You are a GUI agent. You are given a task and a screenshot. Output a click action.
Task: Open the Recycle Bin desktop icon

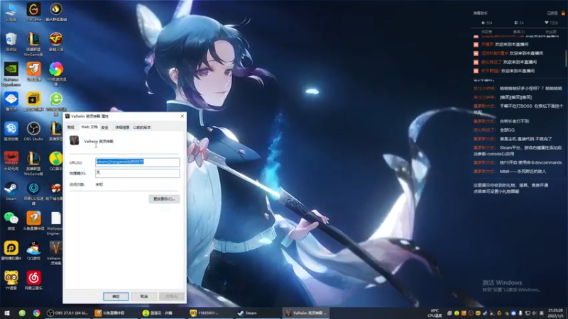pos(11,42)
